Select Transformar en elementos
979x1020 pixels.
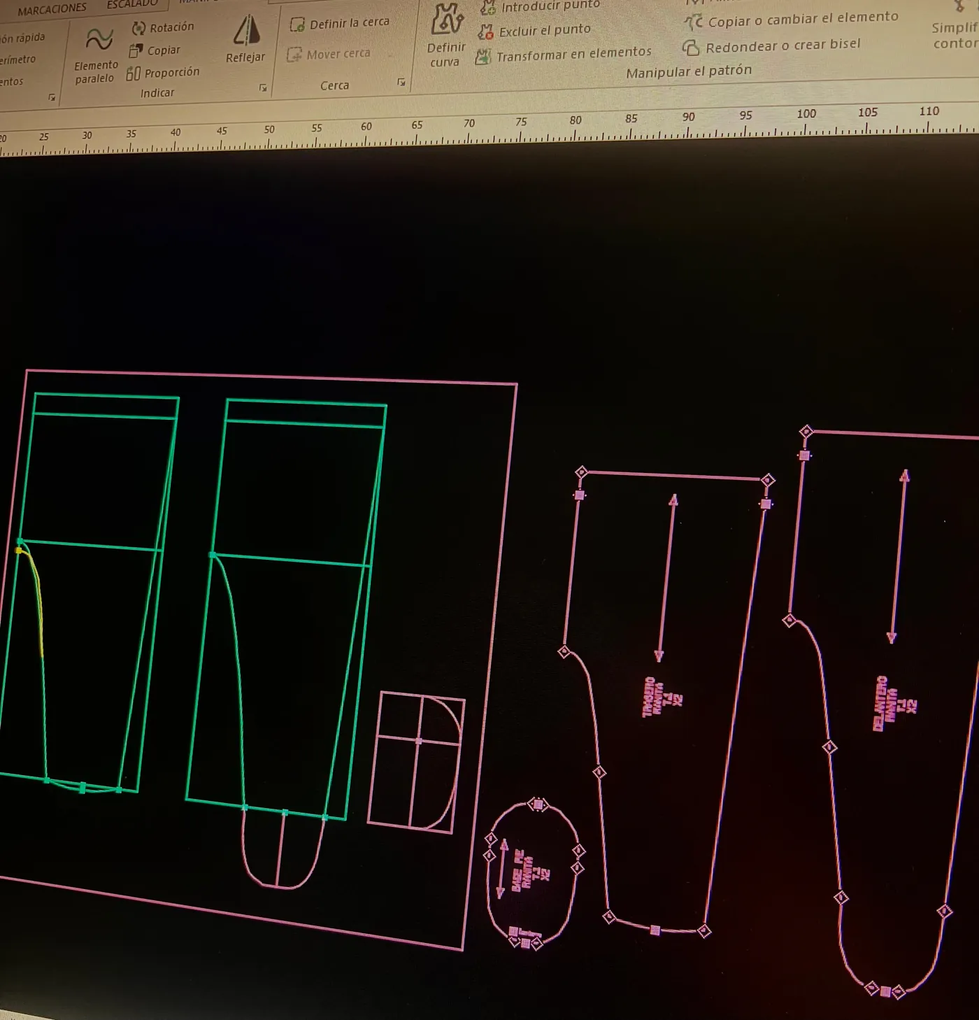(564, 54)
